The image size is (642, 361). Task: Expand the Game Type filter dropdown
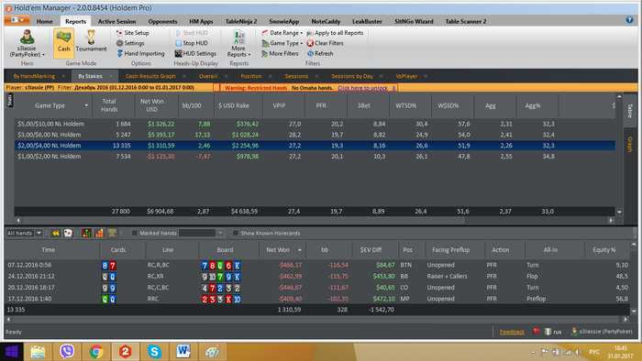click(x=282, y=43)
